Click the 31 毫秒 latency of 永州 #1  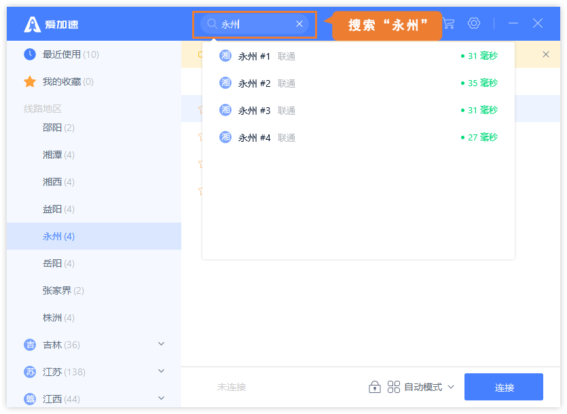(479, 56)
